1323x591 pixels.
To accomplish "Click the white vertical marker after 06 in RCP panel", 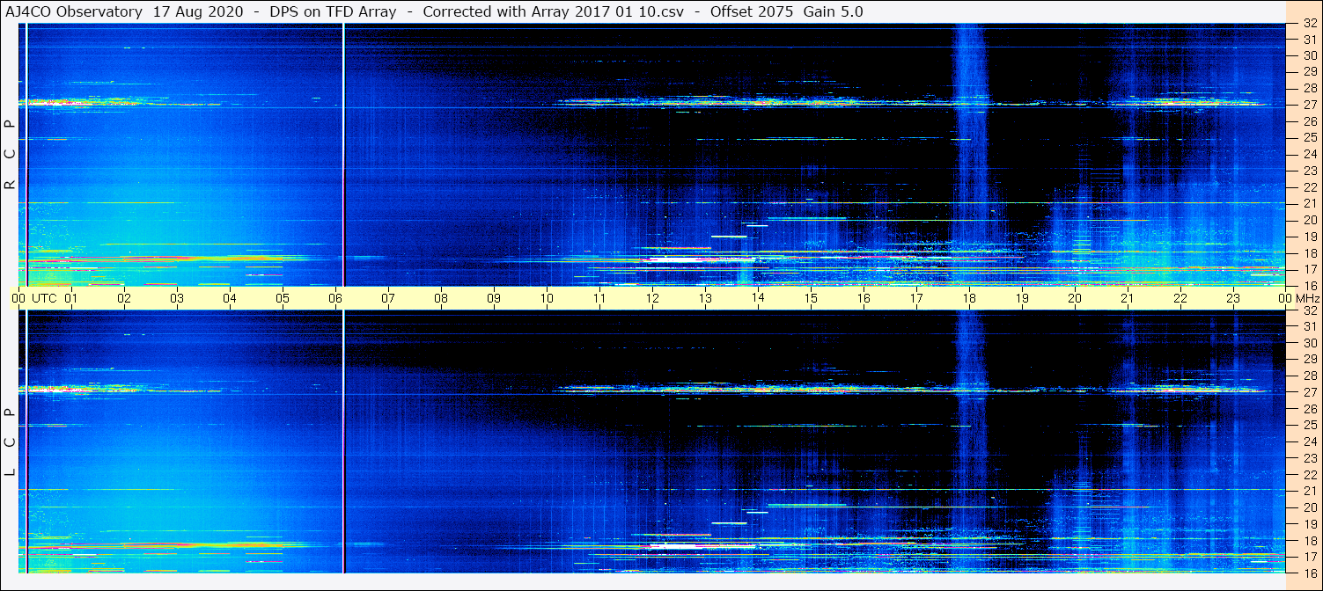I will click(343, 155).
